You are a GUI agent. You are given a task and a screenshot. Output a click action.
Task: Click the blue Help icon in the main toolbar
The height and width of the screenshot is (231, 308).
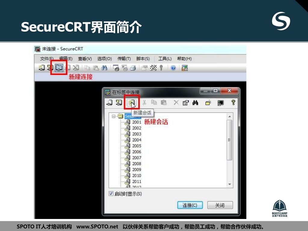pos(173,68)
